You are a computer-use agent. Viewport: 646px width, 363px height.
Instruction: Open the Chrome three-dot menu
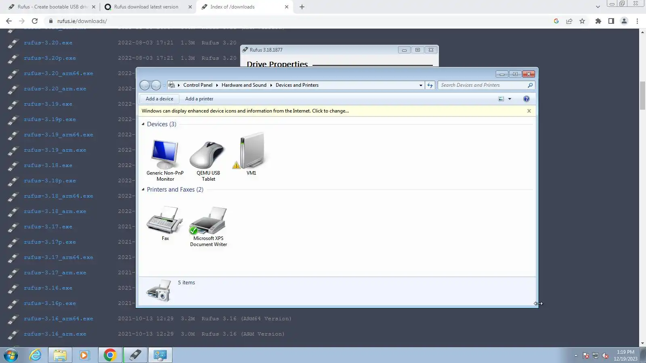click(x=638, y=21)
